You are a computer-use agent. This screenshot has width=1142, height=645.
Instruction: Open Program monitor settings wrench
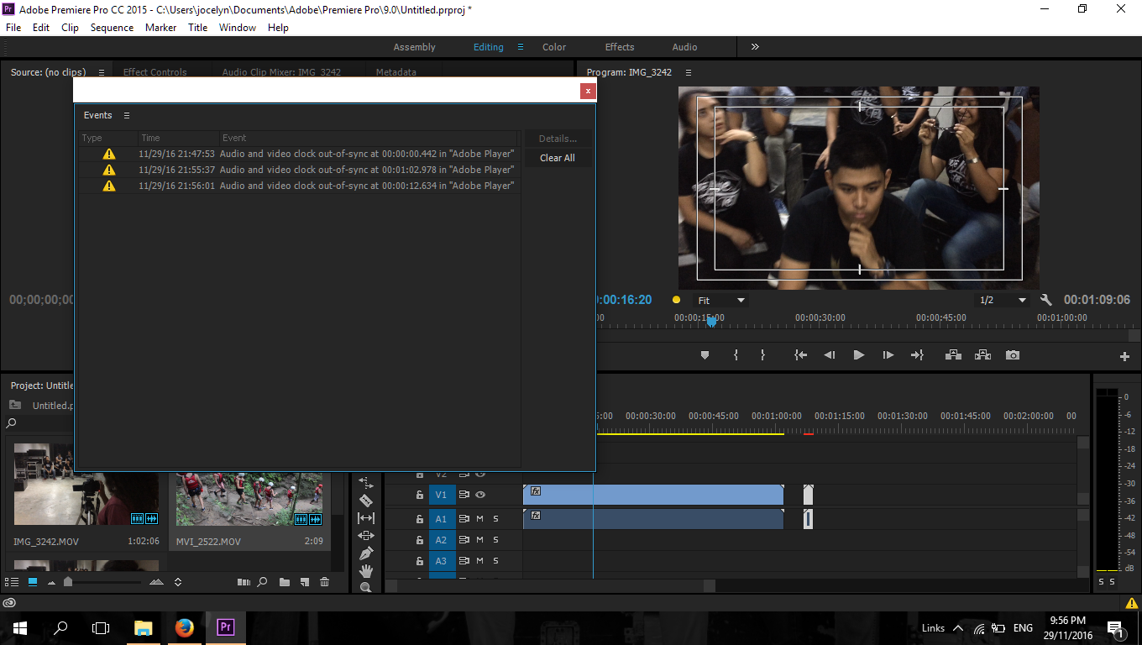(x=1046, y=300)
